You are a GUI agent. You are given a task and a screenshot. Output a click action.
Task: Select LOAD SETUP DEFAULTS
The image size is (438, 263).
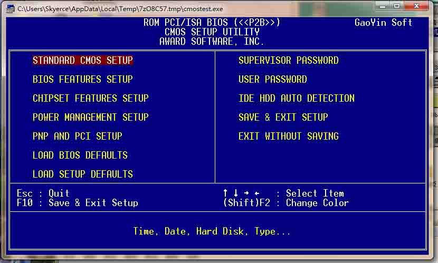click(83, 174)
